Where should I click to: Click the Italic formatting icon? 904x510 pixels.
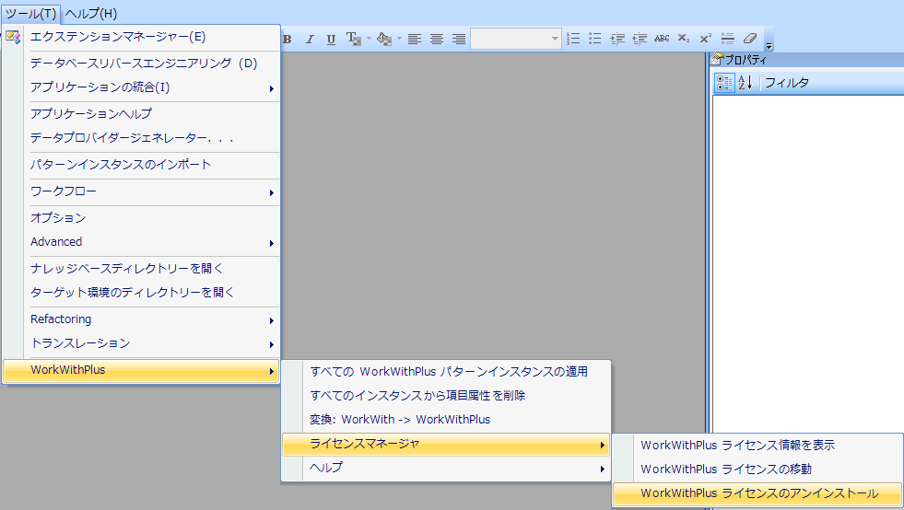310,39
